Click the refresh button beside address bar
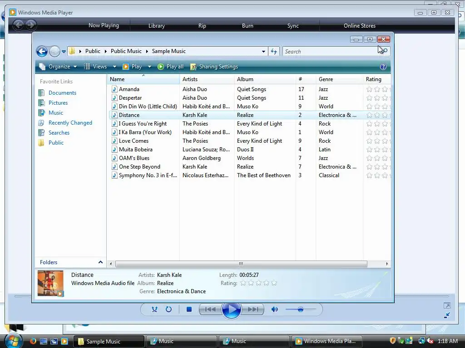 pyautogui.click(x=274, y=52)
